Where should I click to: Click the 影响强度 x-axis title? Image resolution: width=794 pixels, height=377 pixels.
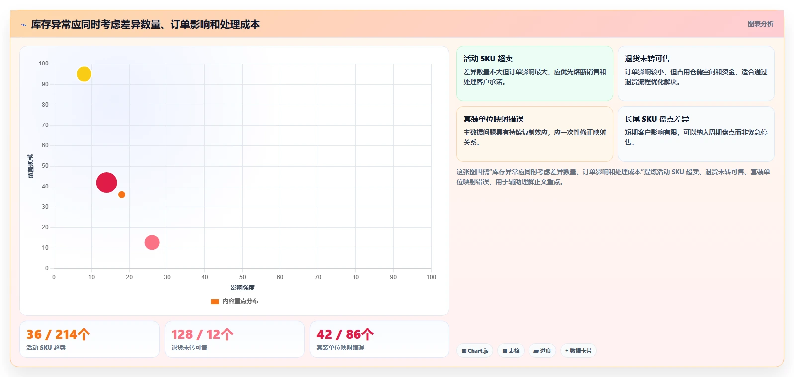(242, 288)
